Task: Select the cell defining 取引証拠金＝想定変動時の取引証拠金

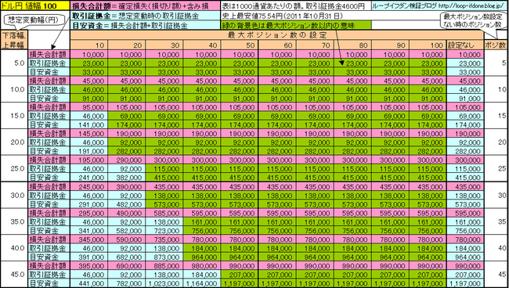Action: pos(145,16)
